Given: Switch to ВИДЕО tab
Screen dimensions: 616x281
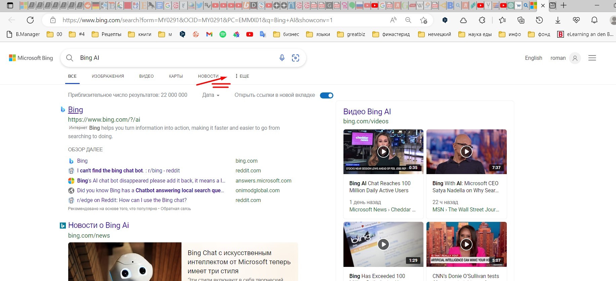Looking at the screenshot, I should (147, 76).
